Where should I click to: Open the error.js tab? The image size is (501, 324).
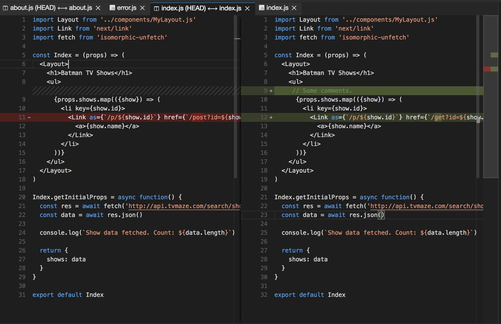click(x=127, y=8)
